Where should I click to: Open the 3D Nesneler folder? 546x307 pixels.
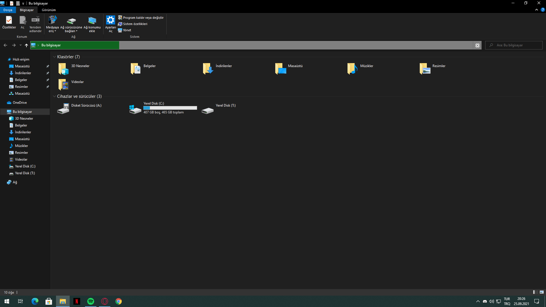click(x=63, y=69)
